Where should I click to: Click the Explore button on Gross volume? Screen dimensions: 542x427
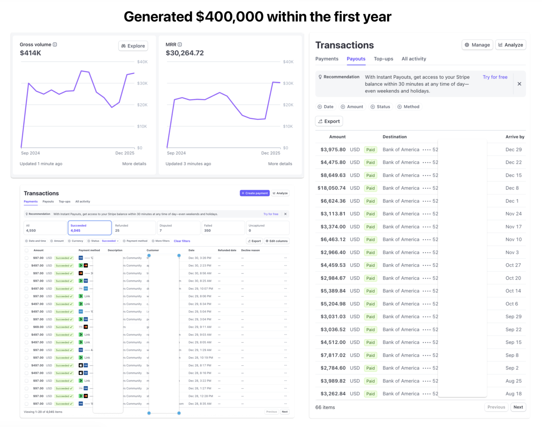133,46
